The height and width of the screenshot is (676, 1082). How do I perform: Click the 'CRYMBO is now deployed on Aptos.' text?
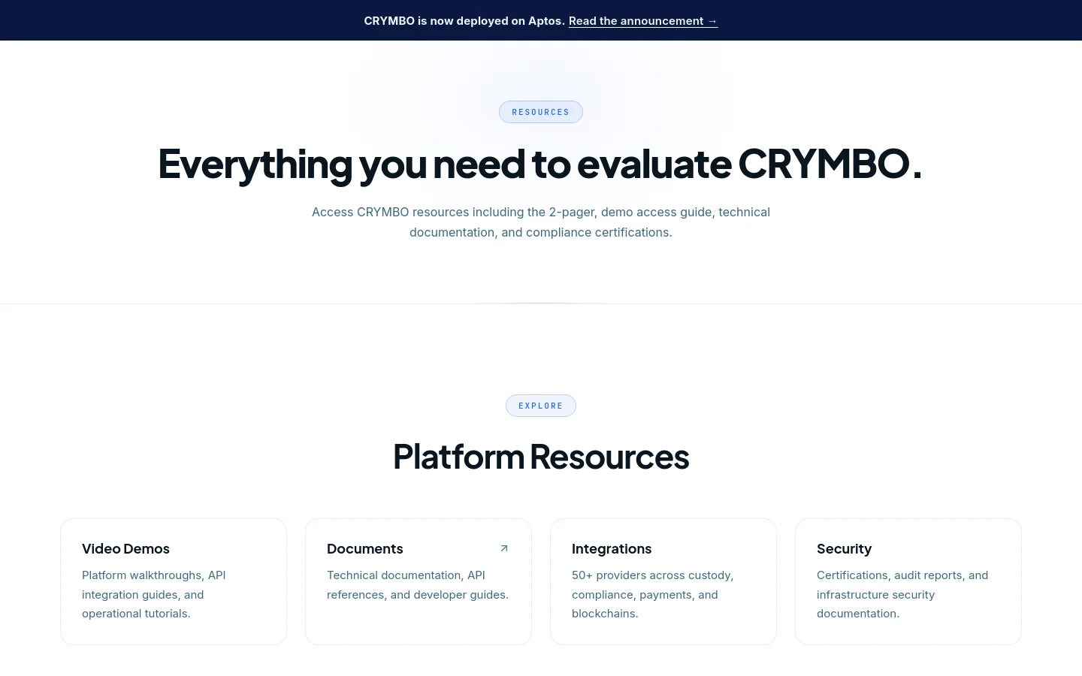click(464, 21)
